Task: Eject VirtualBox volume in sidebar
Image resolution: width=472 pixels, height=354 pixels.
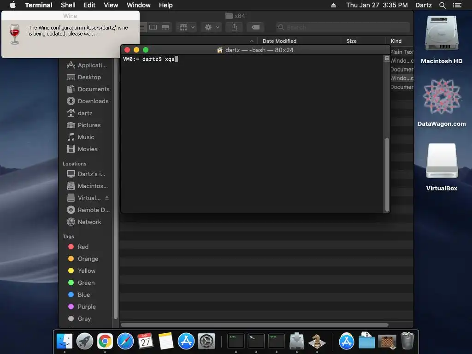Action: point(107,198)
